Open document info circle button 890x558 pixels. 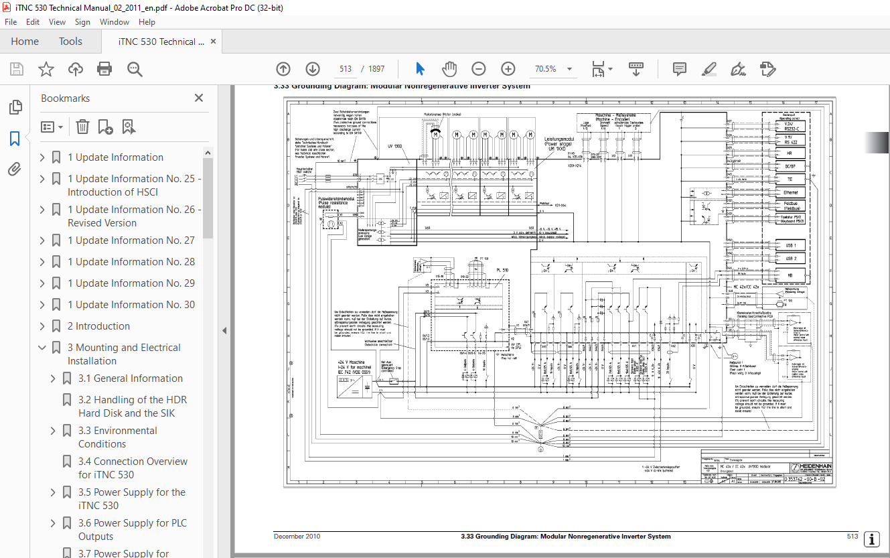pos(871,539)
